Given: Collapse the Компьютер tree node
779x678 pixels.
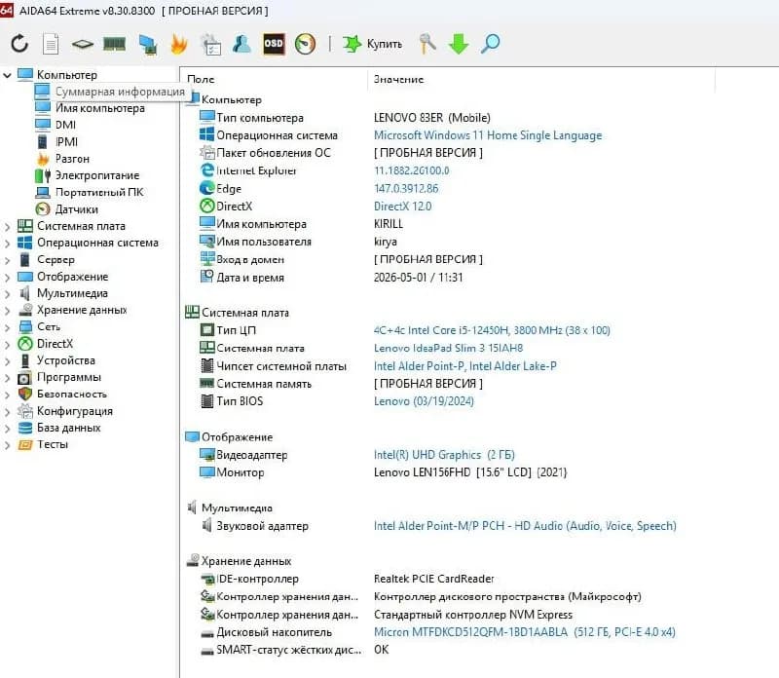Looking at the screenshot, I should pos(7,75).
